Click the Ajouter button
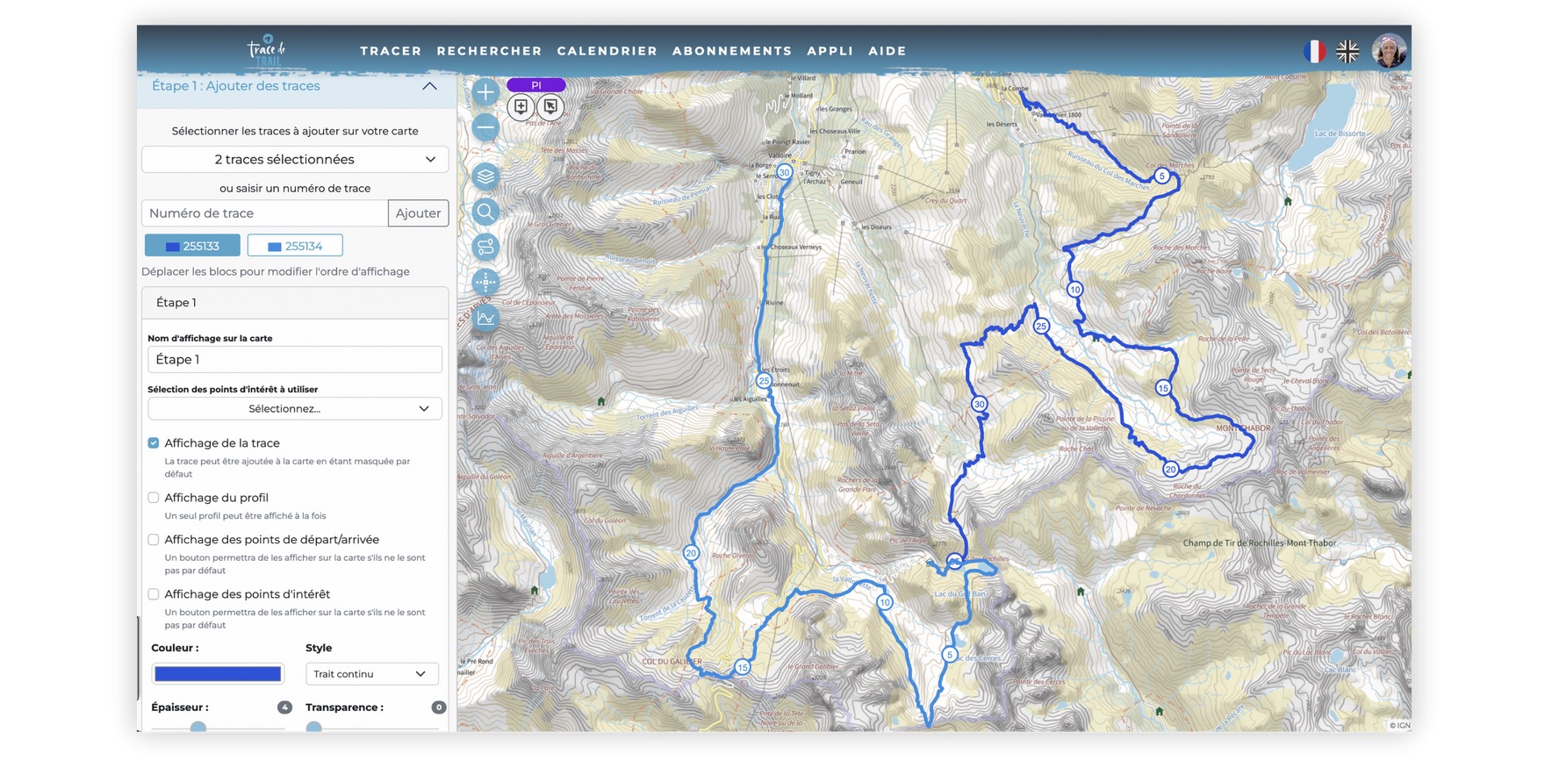This screenshot has height=776, width=1545. pyautogui.click(x=418, y=213)
